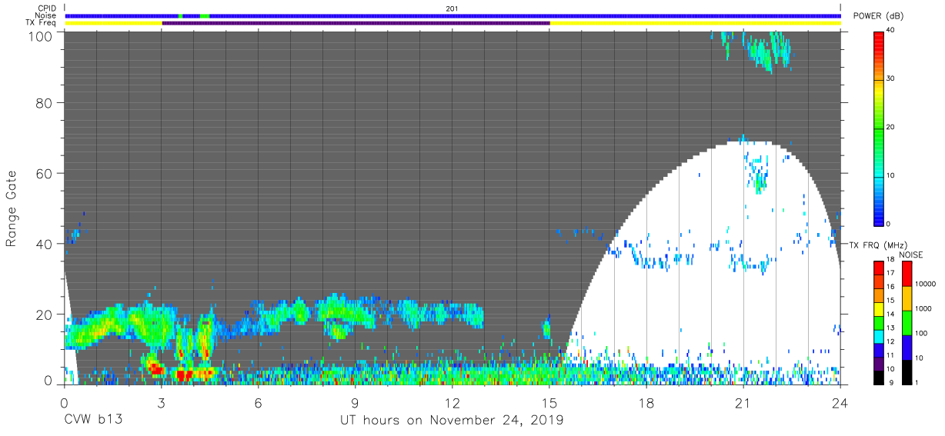The width and height of the screenshot is (945, 436).
Task: Click the CPID value '201'
Action: coord(452,8)
